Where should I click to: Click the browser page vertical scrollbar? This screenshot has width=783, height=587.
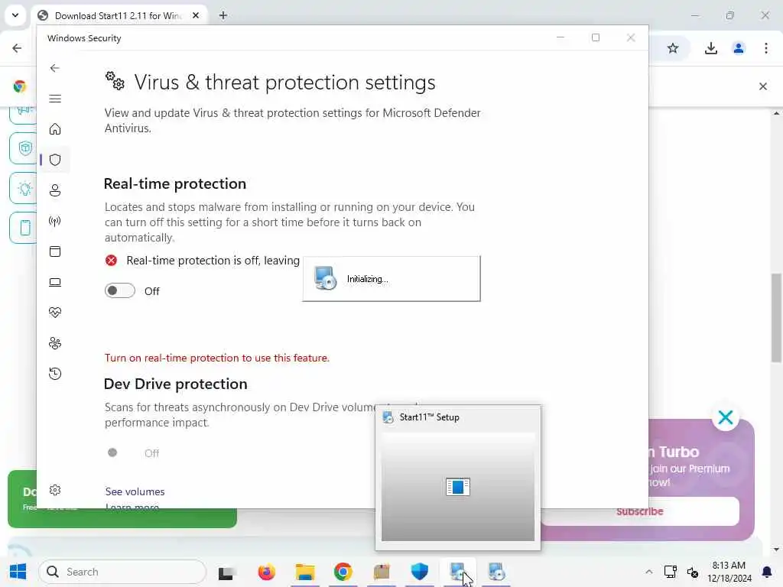[x=777, y=317]
